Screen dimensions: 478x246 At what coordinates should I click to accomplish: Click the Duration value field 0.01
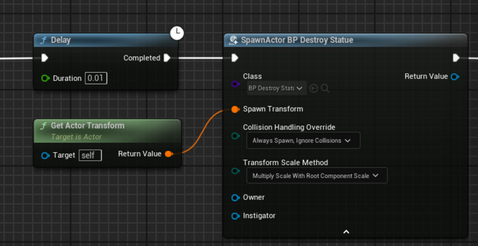[x=96, y=78]
